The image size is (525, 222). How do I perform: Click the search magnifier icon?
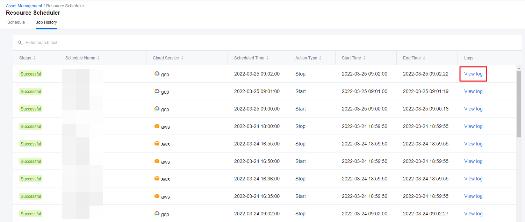click(20, 43)
